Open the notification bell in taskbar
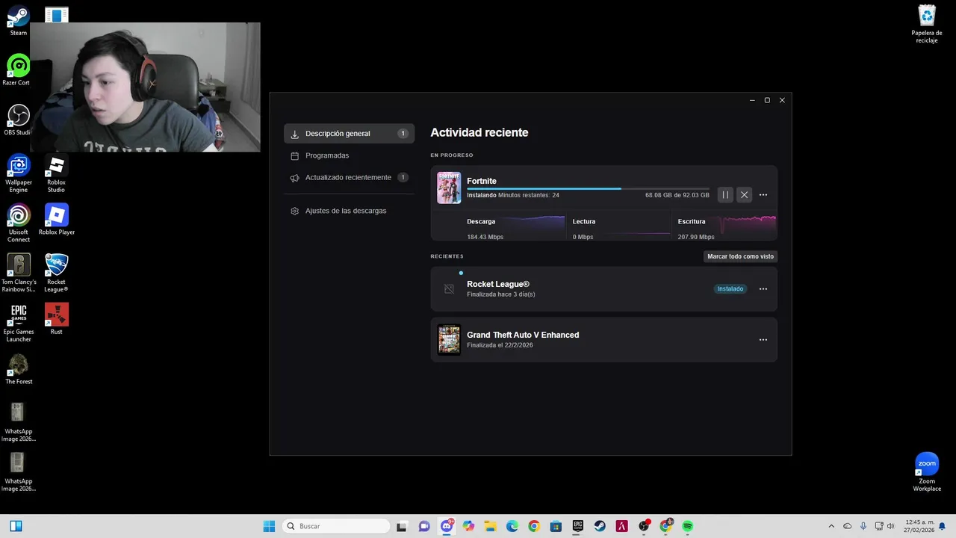This screenshot has height=538, width=956. pos(942,526)
